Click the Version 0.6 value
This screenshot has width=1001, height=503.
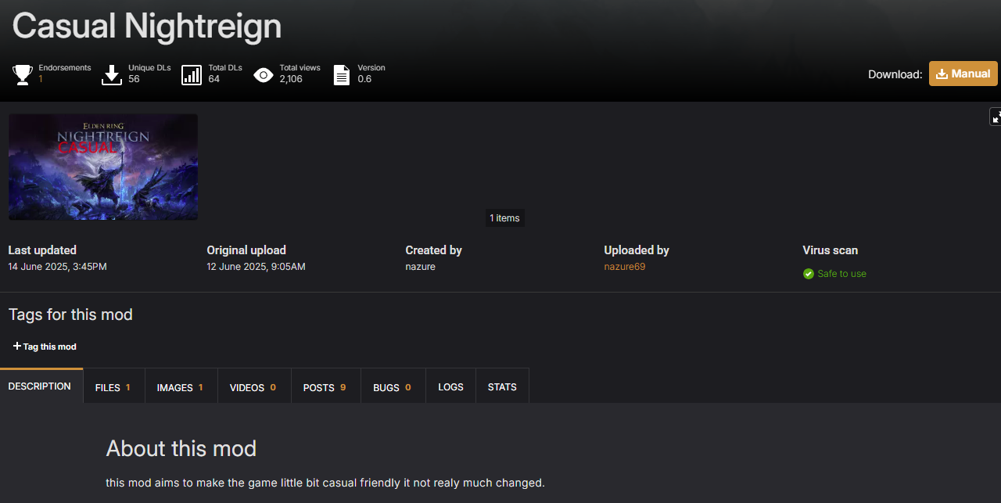coord(364,79)
